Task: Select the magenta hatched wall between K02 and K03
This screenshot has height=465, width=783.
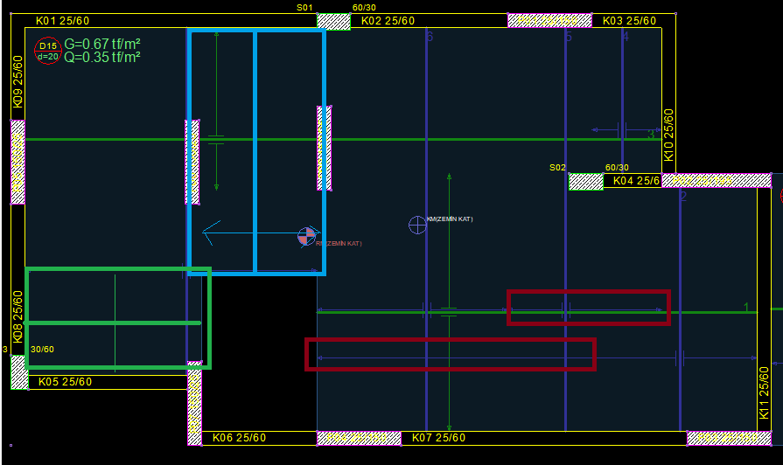Action: [549, 21]
